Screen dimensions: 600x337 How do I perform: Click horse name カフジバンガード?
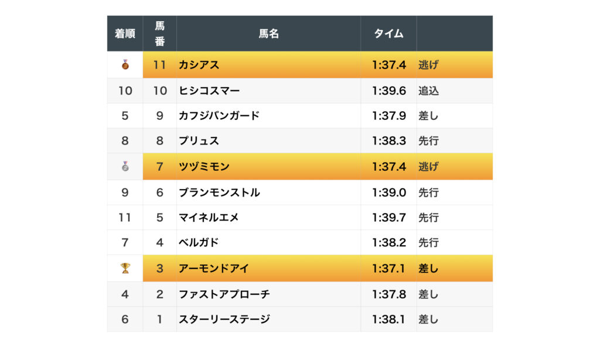(219, 116)
